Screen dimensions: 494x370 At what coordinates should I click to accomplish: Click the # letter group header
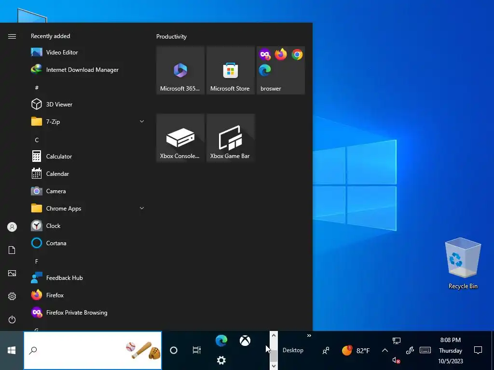pyautogui.click(x=37, y=88)
